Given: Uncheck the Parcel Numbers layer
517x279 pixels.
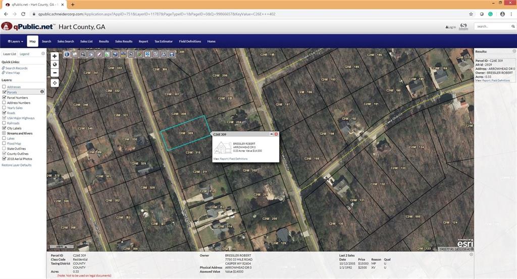Looking at the screenshot, I should (x=4, y=97).
